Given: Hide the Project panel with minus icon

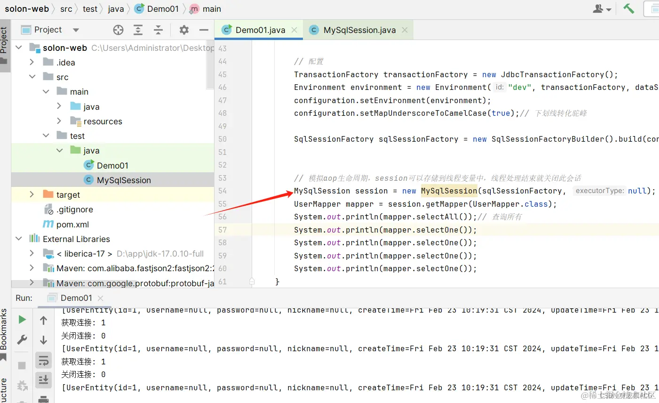Looking at the screenshot, I should pos(204,30).
